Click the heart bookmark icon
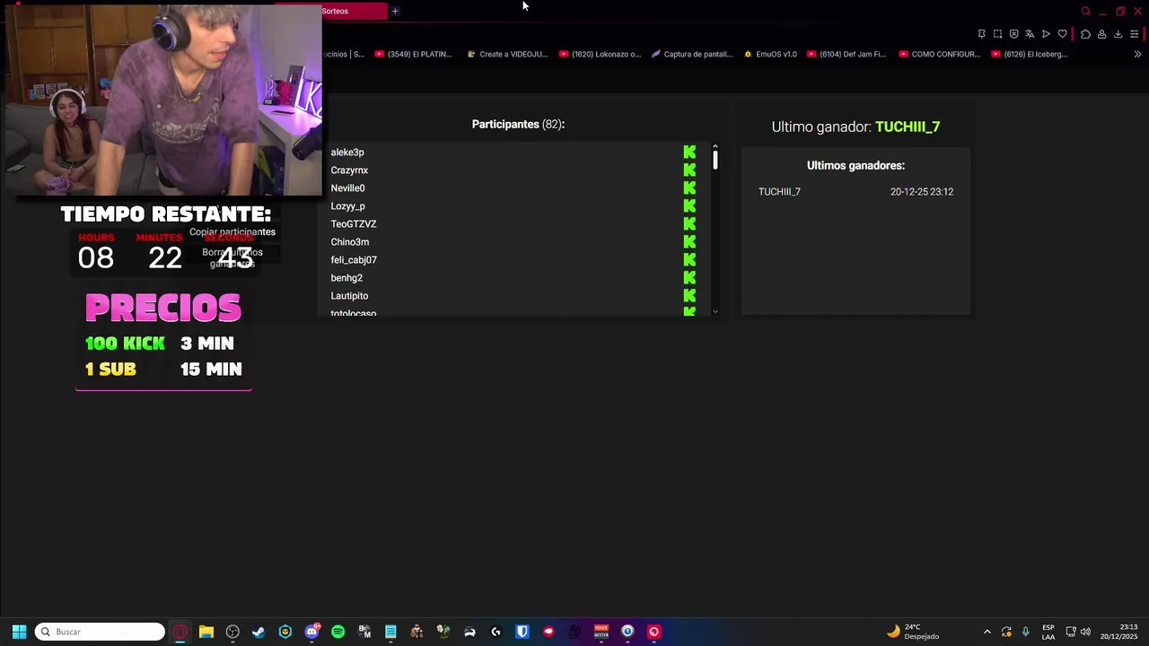The width and height of the screenshot is (1149, 646). click(1062, 34)
